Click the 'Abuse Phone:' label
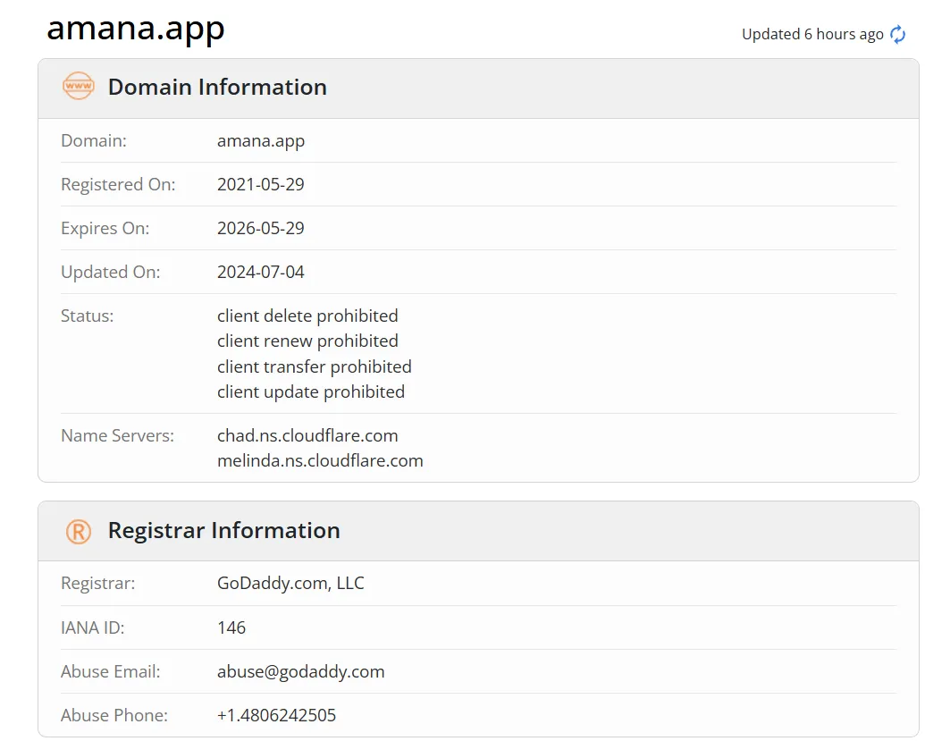The height and width of the screenshot is (741, 925). (x=114, y=716)
